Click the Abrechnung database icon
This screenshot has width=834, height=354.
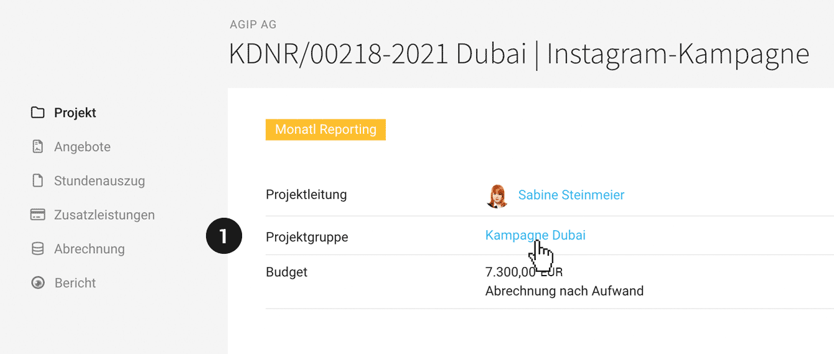38,249
